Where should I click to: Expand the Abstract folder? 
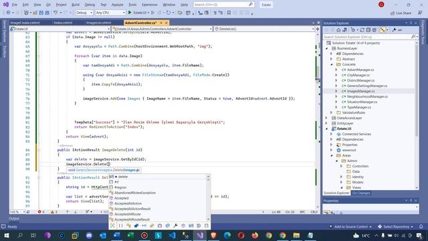(x=332, y=59)
